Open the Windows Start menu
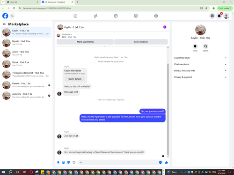Screen dimensions: 234x175 (x=3, y=172)
